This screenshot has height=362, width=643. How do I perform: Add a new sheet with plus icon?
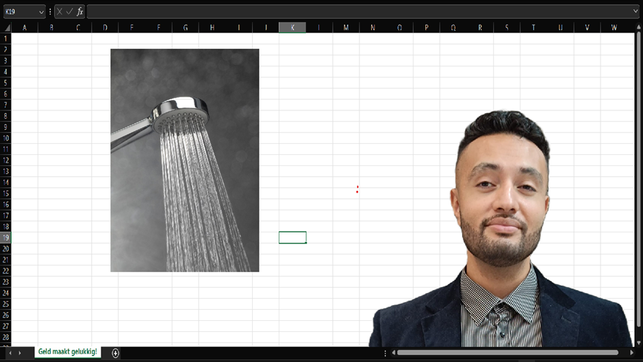tap(115, 352)
